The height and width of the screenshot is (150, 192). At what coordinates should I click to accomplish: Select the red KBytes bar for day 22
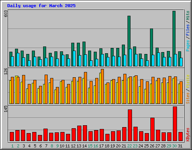(x=130, y=125)
